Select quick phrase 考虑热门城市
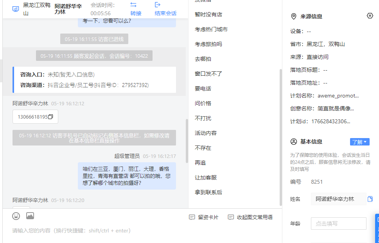379x243 pixels. point(211,29)
